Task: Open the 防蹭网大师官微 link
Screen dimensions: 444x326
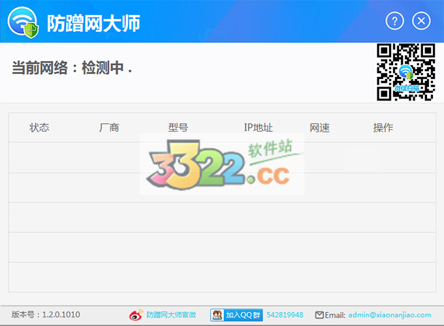Action: (x=171, y=315)
